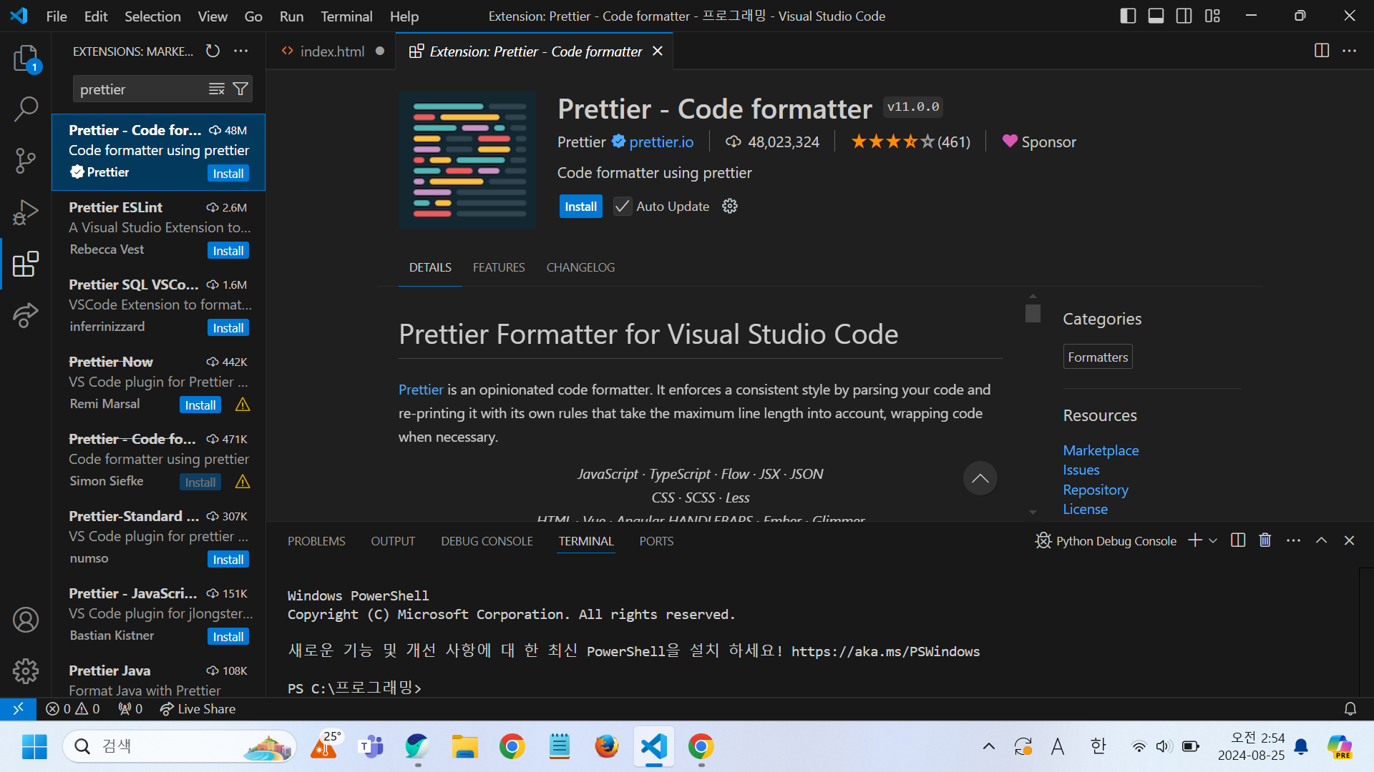The width and height of the screenshot is (1374, 772).
Task: Open Customize Layout icon
Action: tap(1212, 16)
